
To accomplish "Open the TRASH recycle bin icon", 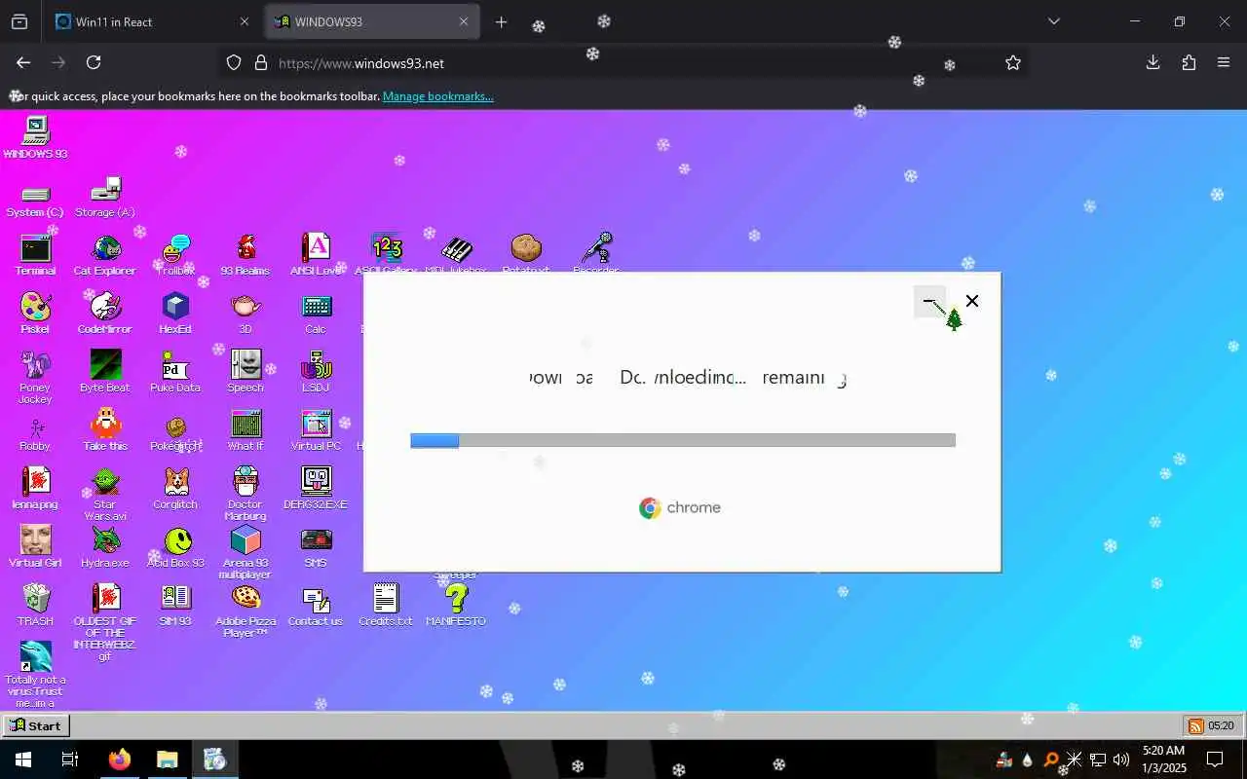I will 35,605.
